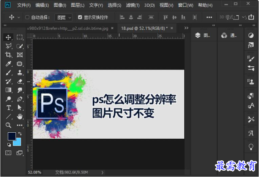Open the Move tool preset picker arrow
This screenshot has height=177, width=259.
pos(19,17)
